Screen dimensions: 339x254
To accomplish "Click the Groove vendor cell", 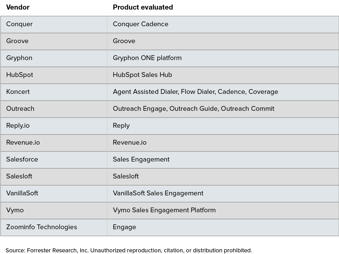I will pyautogui.click(x=54, y=41).
